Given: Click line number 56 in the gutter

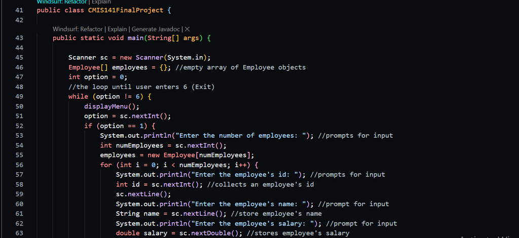Looking at the screenshot, I should (x=19, y=165).
